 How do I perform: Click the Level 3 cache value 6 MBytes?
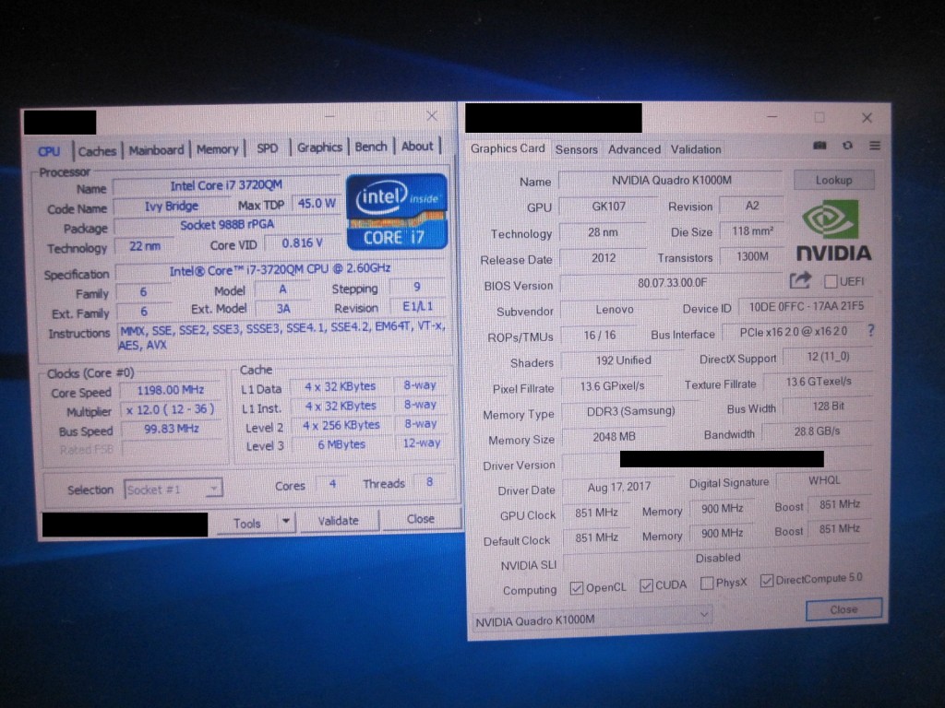341,444
